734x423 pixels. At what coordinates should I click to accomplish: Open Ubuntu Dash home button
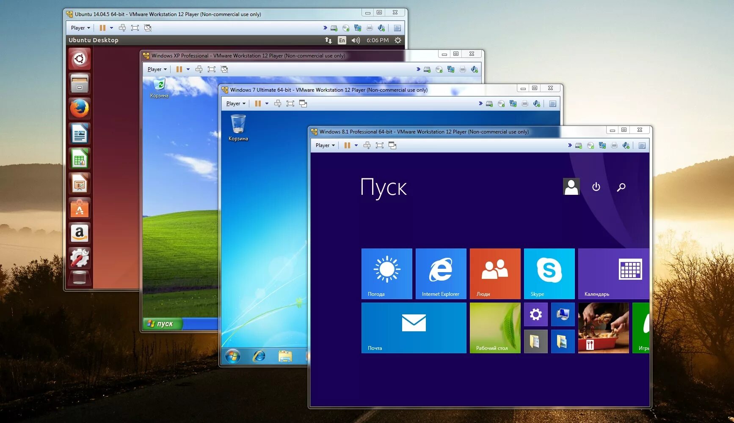coord(80,59)
